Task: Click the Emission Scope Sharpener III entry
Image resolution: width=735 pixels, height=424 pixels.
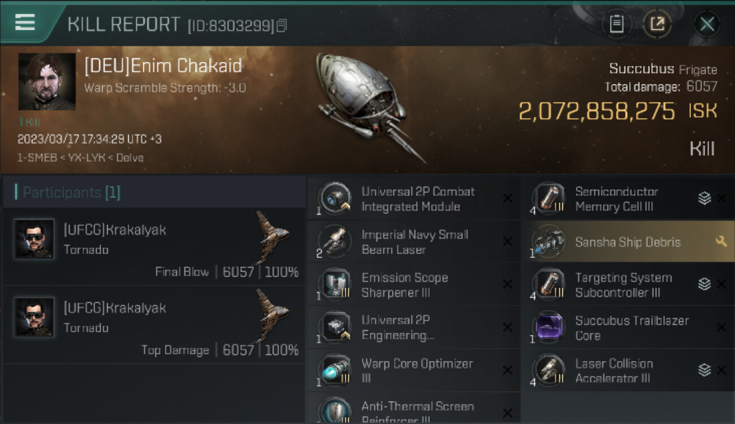Action: [413, 285]
